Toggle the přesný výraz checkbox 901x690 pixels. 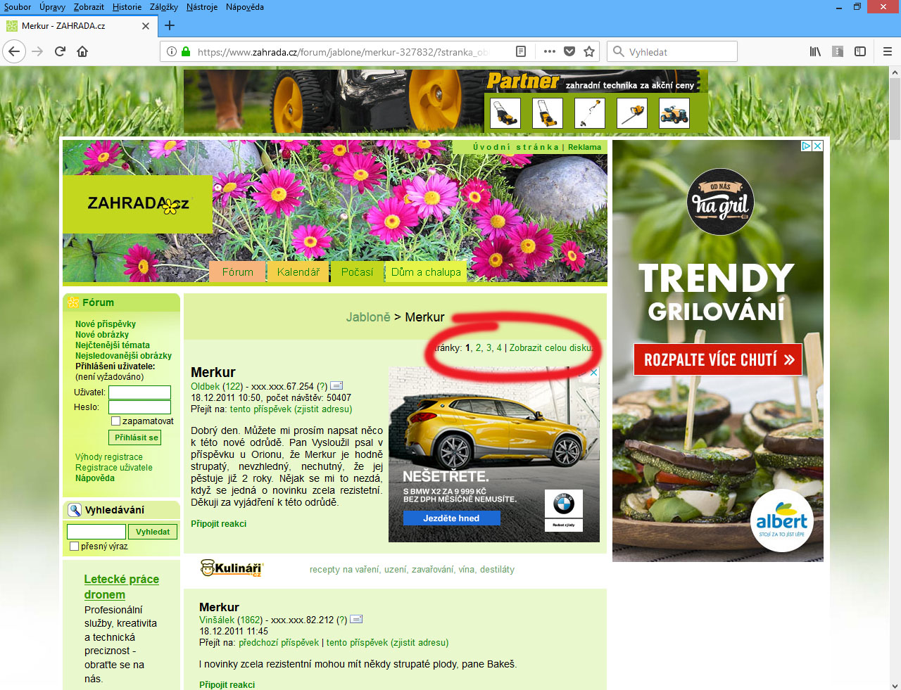[74, 547]
